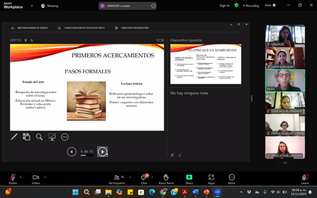317x198 pixels.
Task: Open the View layout menu
Action: 270,5
